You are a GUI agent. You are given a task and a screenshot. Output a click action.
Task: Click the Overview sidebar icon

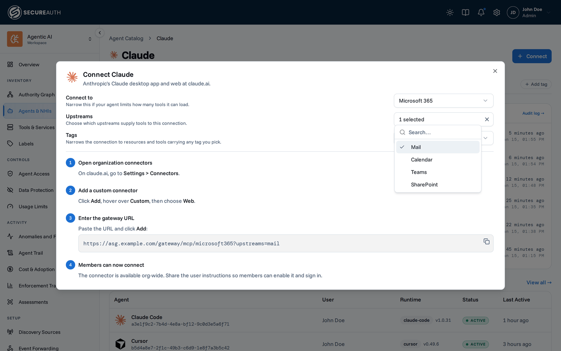point(10,64)
